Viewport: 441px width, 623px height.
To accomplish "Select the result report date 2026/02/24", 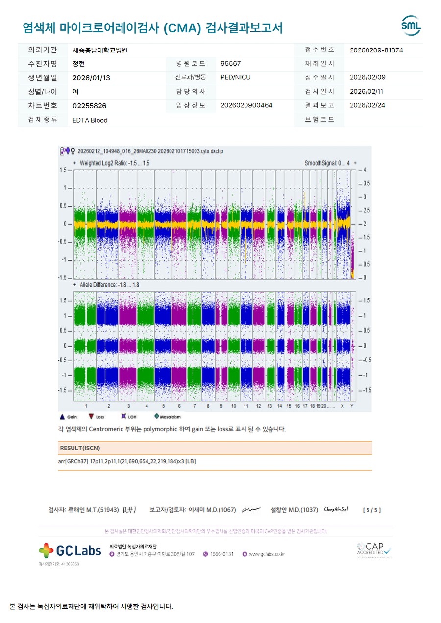I will pos(367,105).
